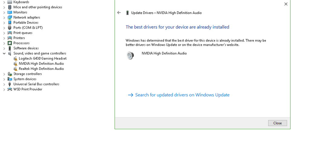Click the Keyboards category icon
The width and height of the screenshot is (310, 146).
10,2
